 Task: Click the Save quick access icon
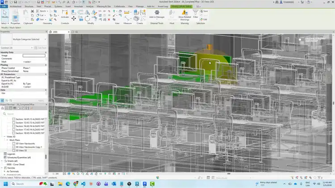click(x=15, y=2)
